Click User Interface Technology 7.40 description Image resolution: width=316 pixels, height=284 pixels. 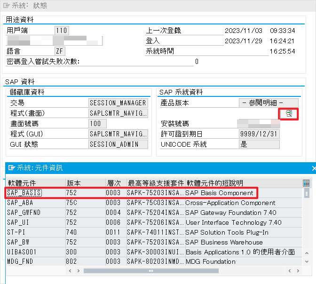(x=234, y=222)
